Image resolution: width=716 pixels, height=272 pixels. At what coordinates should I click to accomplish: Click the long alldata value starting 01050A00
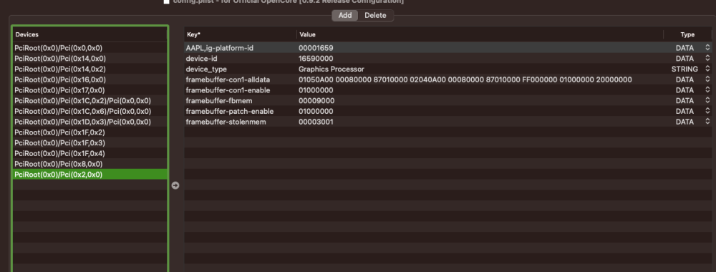pyautogui.click(x=465, y=79)
